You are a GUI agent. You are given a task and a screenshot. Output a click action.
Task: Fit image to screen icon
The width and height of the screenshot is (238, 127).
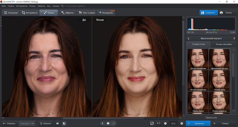tap(152, 123)
